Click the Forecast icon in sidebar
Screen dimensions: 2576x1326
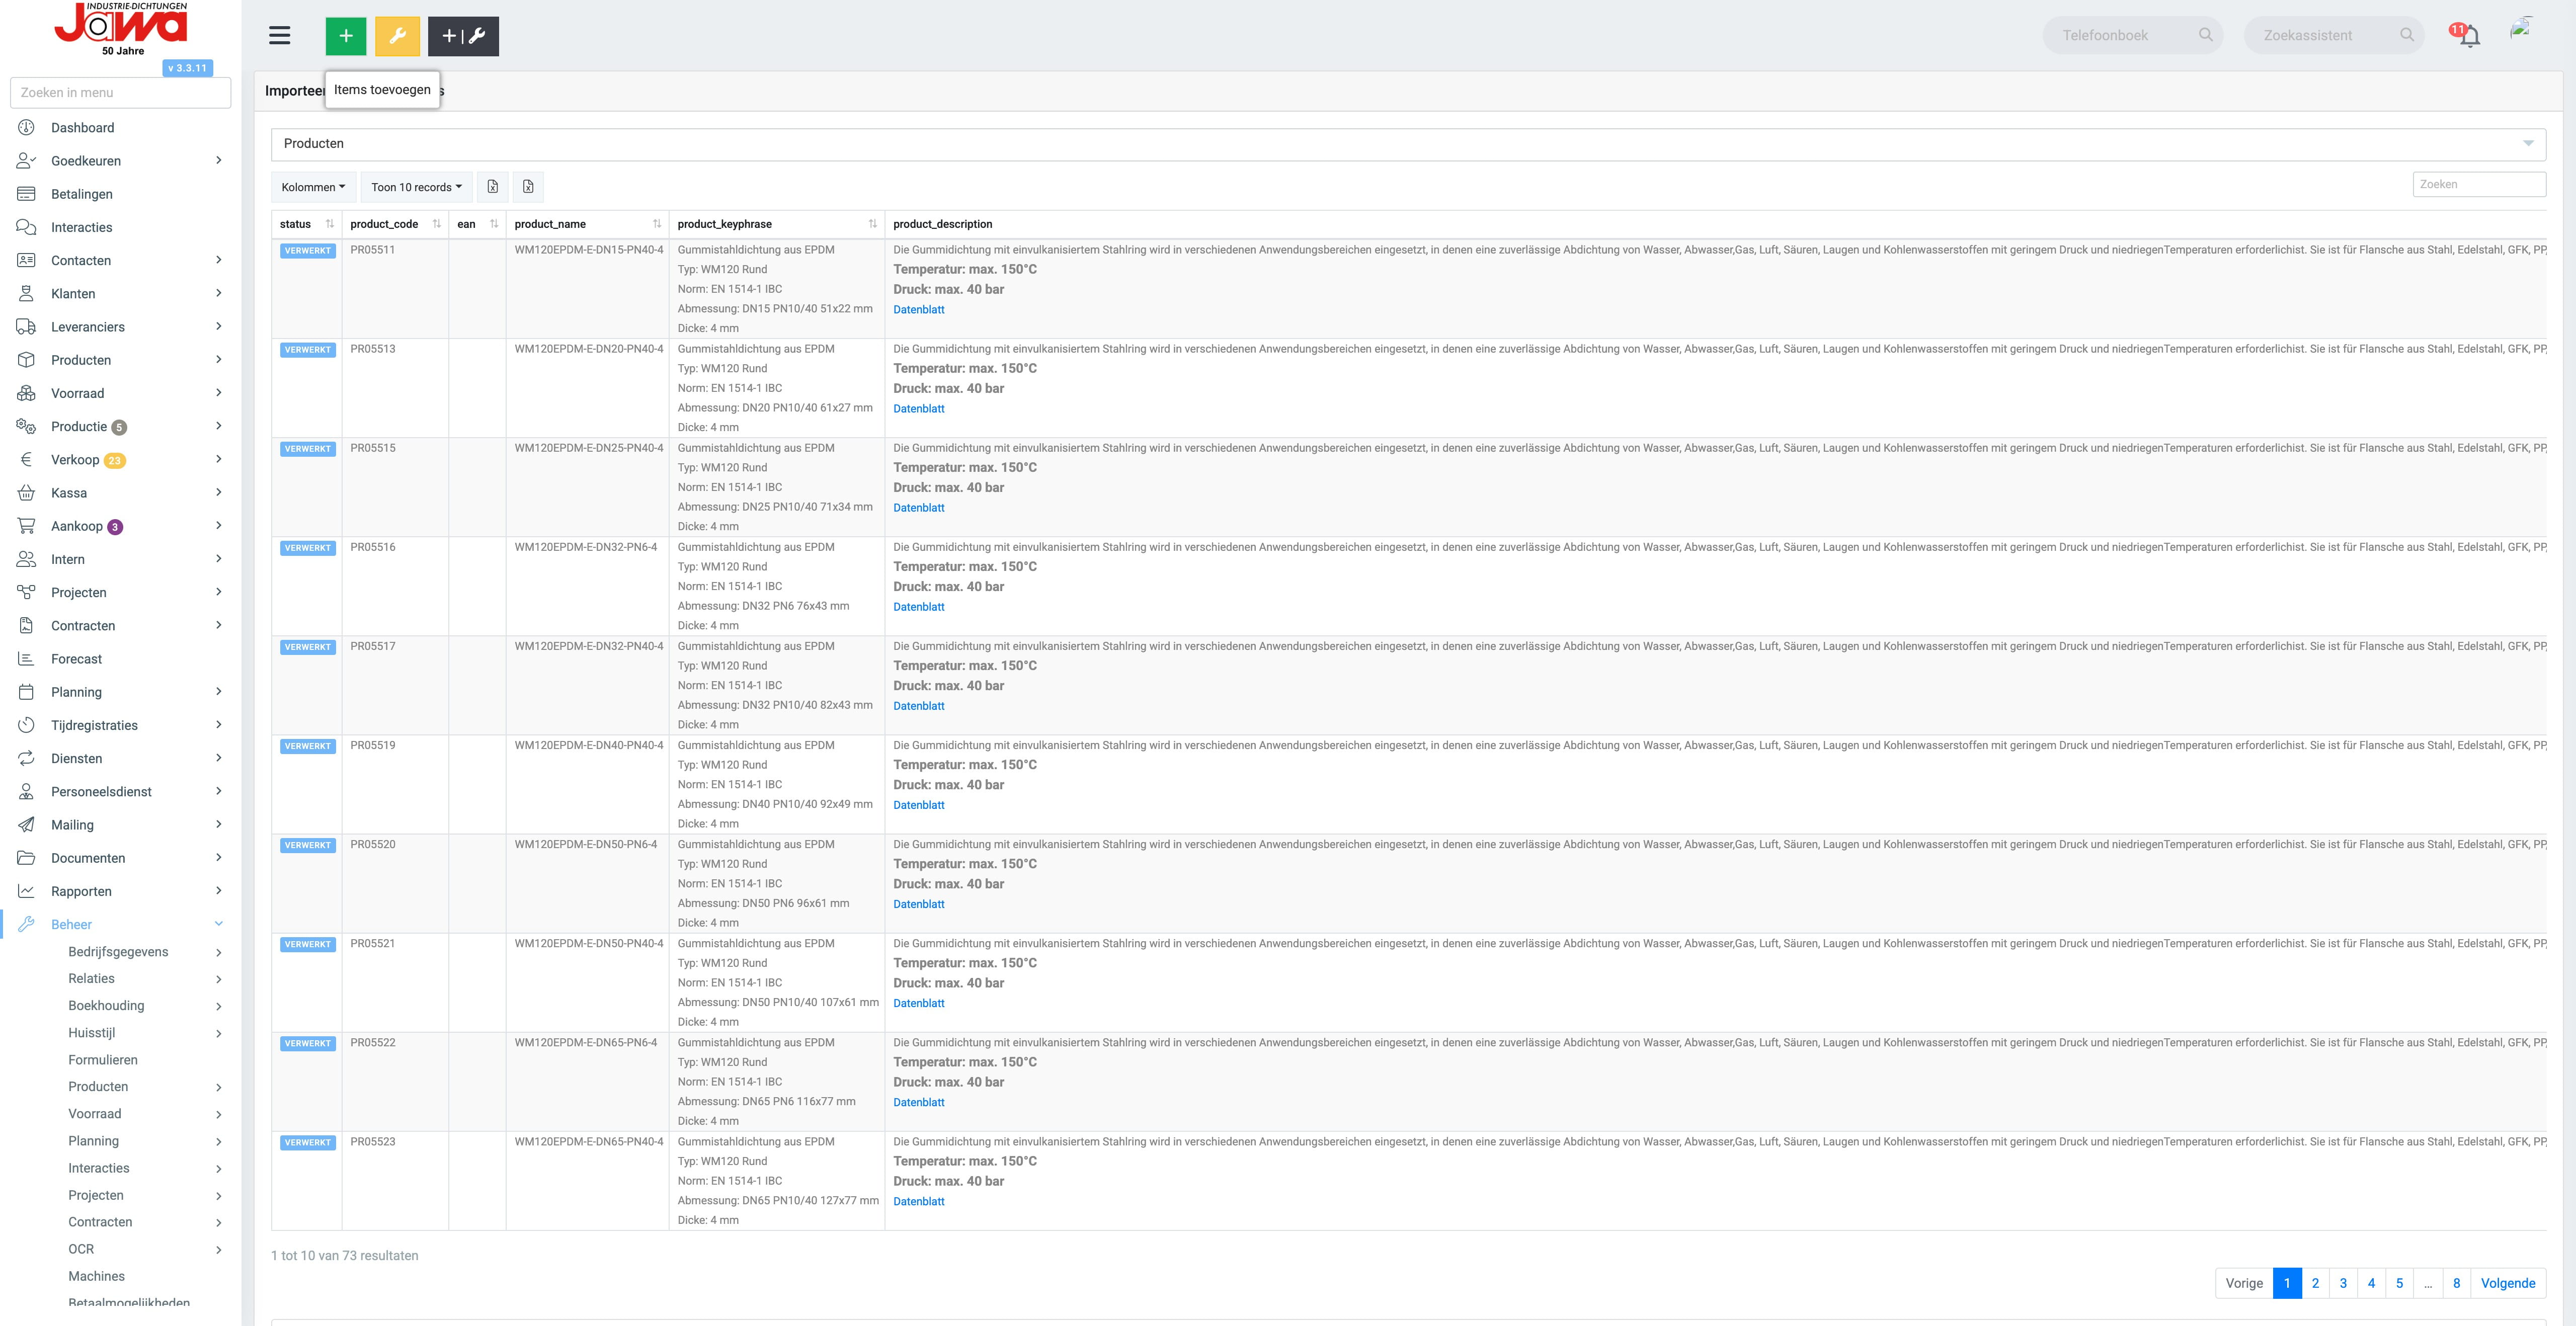27,659
